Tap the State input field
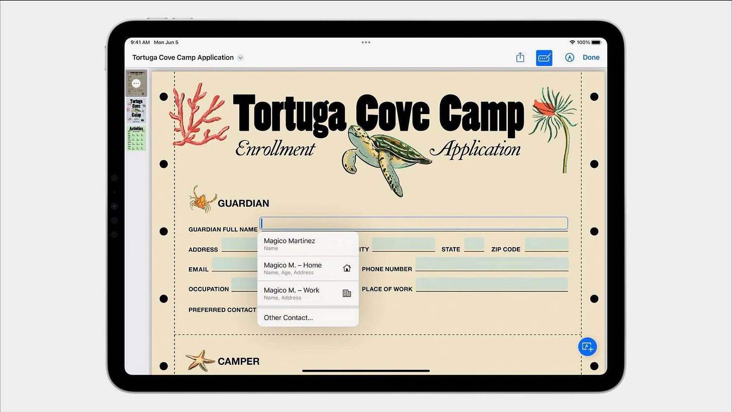Screen dimensions: 732x412 tap(474, 244)
